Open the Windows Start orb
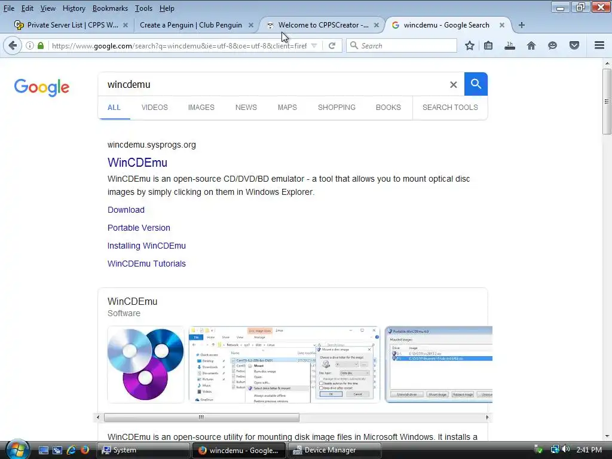Screen dimensions: 612x459 coord(17,449)
